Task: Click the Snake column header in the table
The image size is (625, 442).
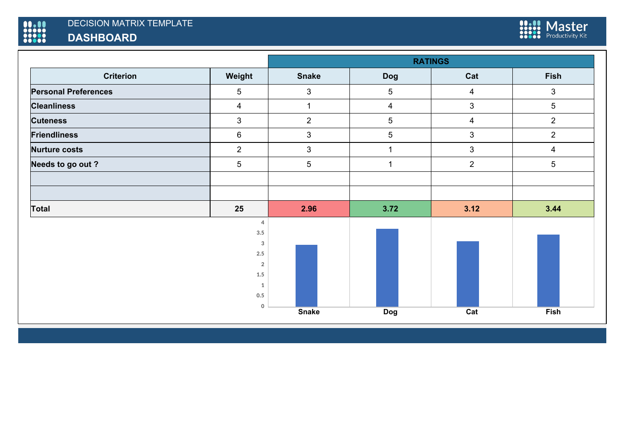Action: (309, 76)
